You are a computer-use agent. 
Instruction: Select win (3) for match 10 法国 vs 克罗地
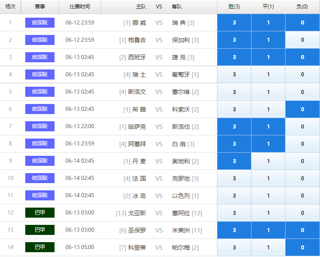[234, 178]
